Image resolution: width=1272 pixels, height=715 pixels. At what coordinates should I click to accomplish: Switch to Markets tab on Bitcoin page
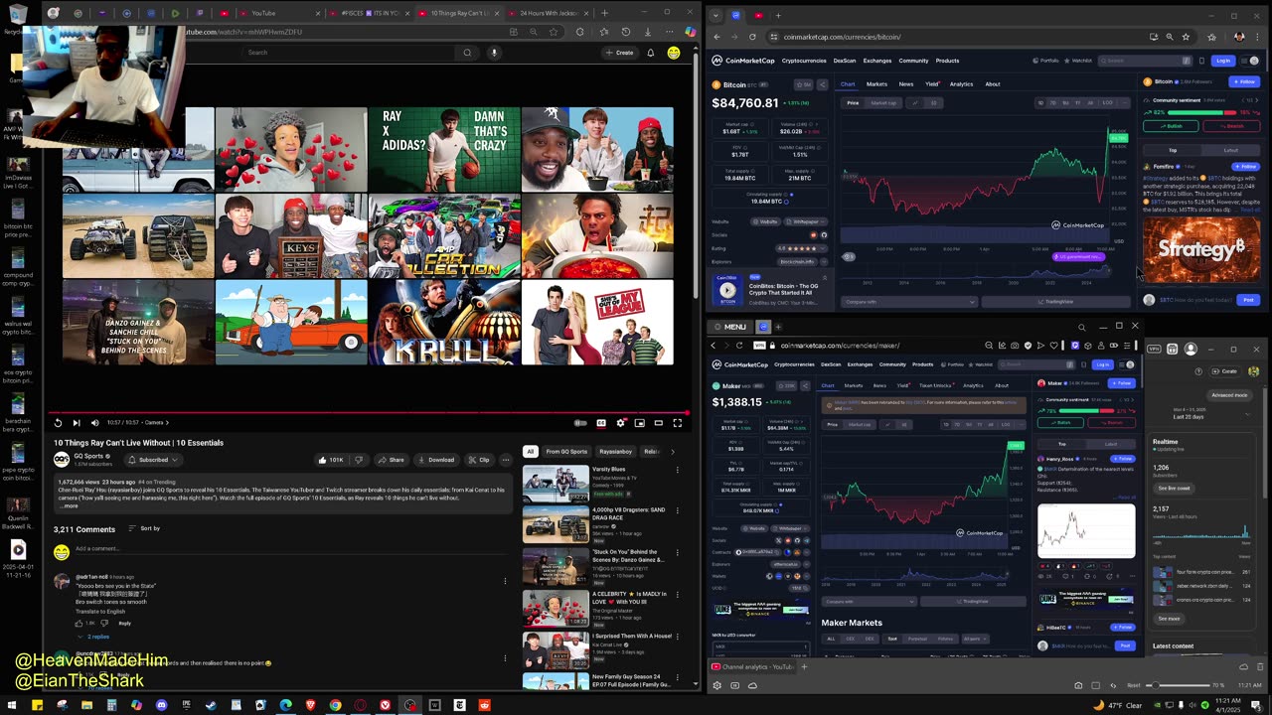[x=876, y=84]
